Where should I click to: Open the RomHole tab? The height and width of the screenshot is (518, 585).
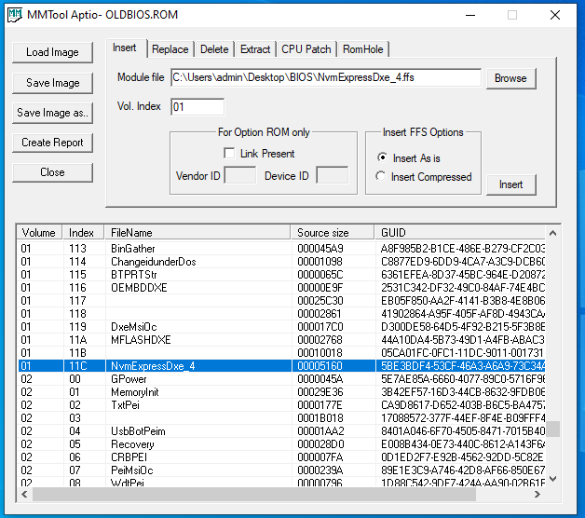(x=363, y=49)
